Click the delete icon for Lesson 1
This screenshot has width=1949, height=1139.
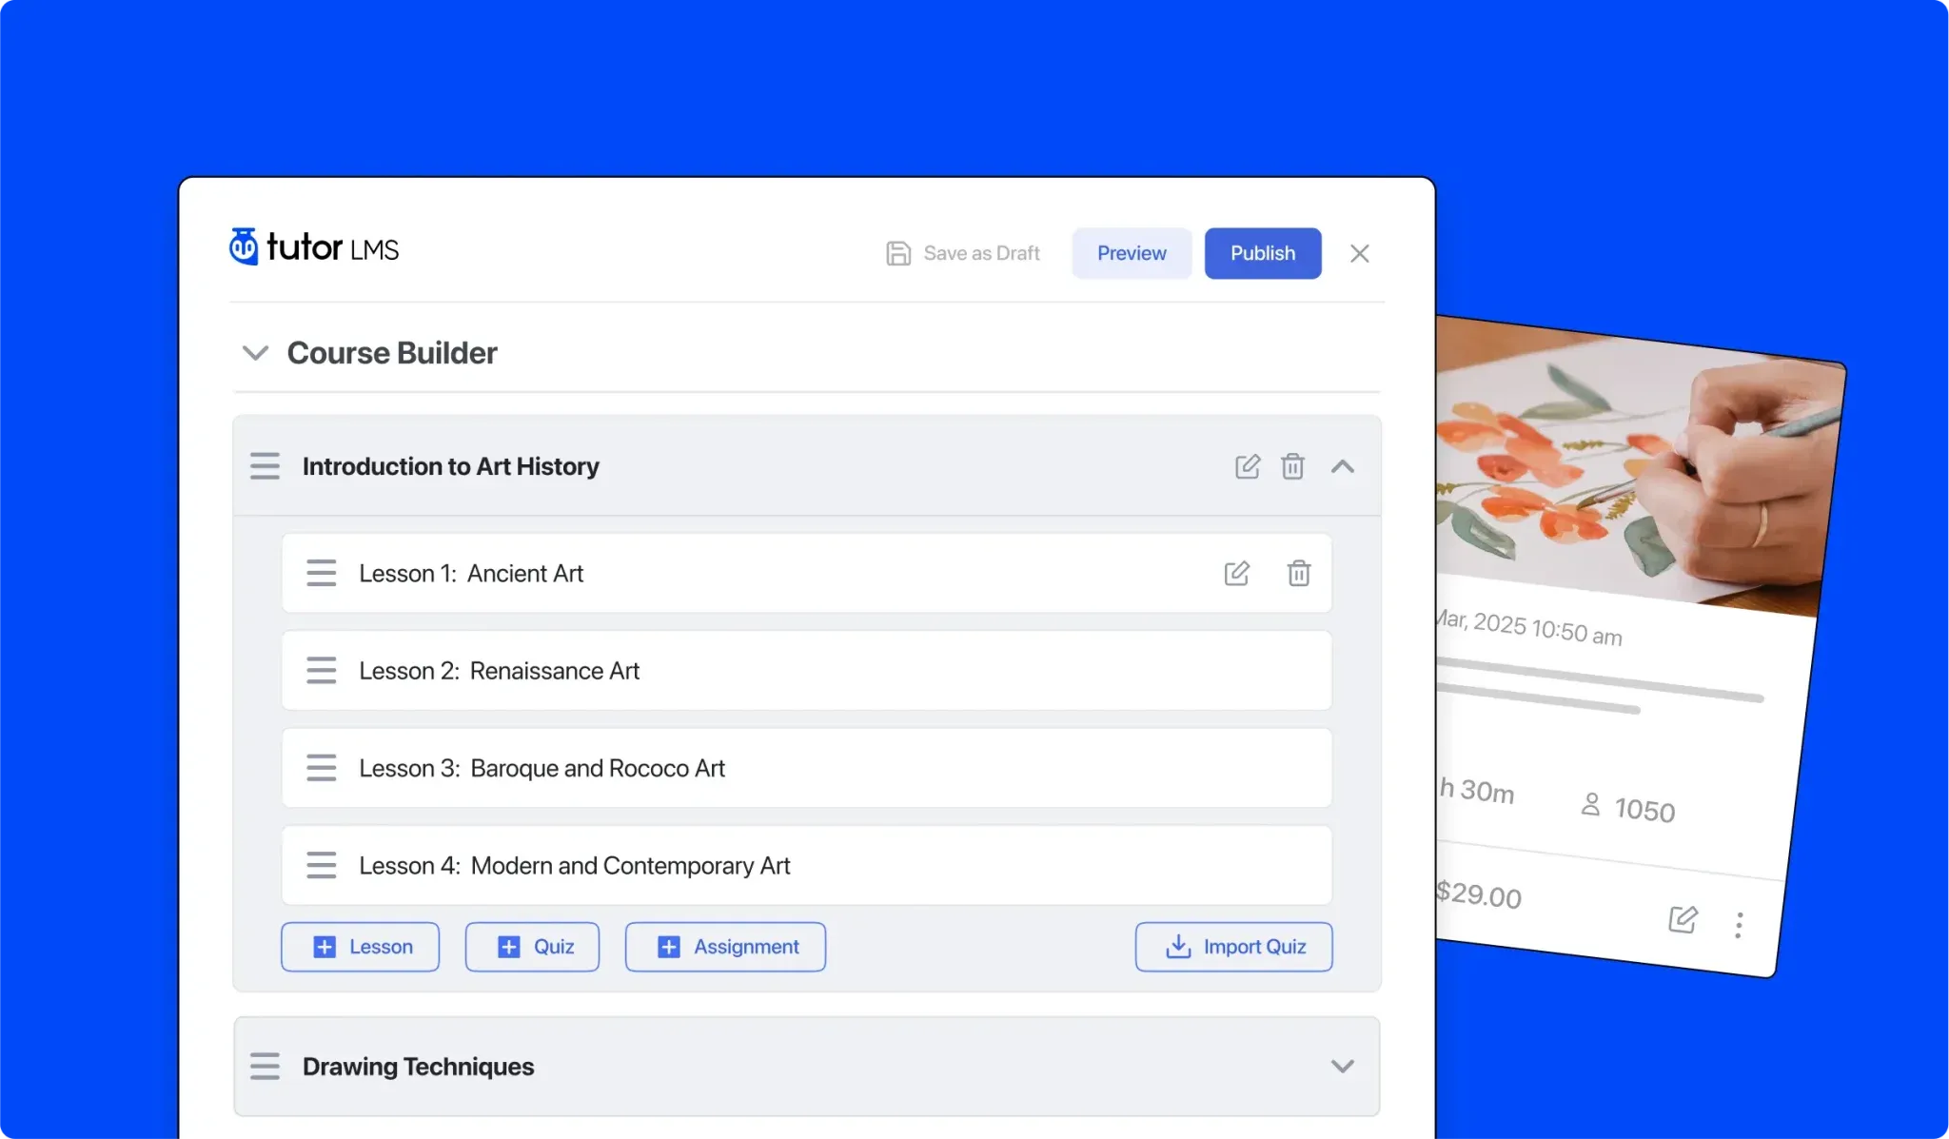click(x=1298, y=572)
